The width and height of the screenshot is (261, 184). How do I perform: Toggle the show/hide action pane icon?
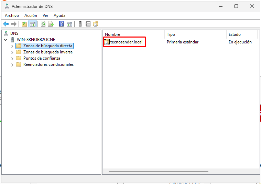click(x=69, y=24)
